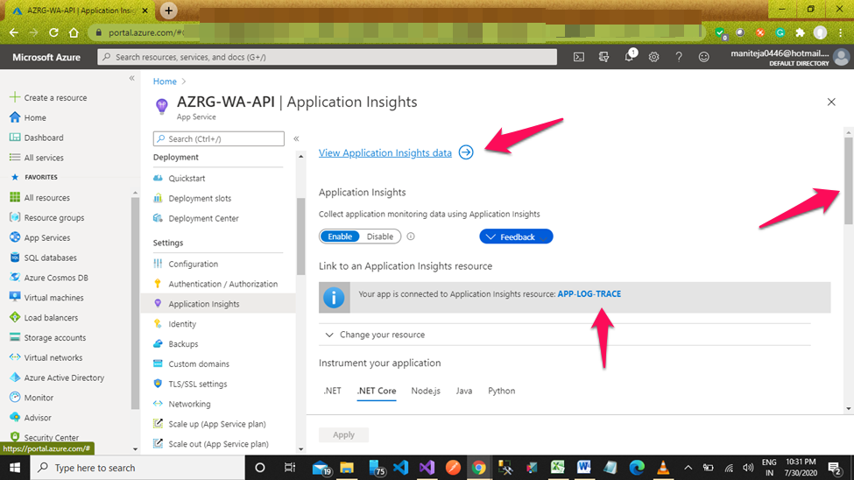Set Application Insights toggle to Disable

pyautogui.click(x=379, y=236)
